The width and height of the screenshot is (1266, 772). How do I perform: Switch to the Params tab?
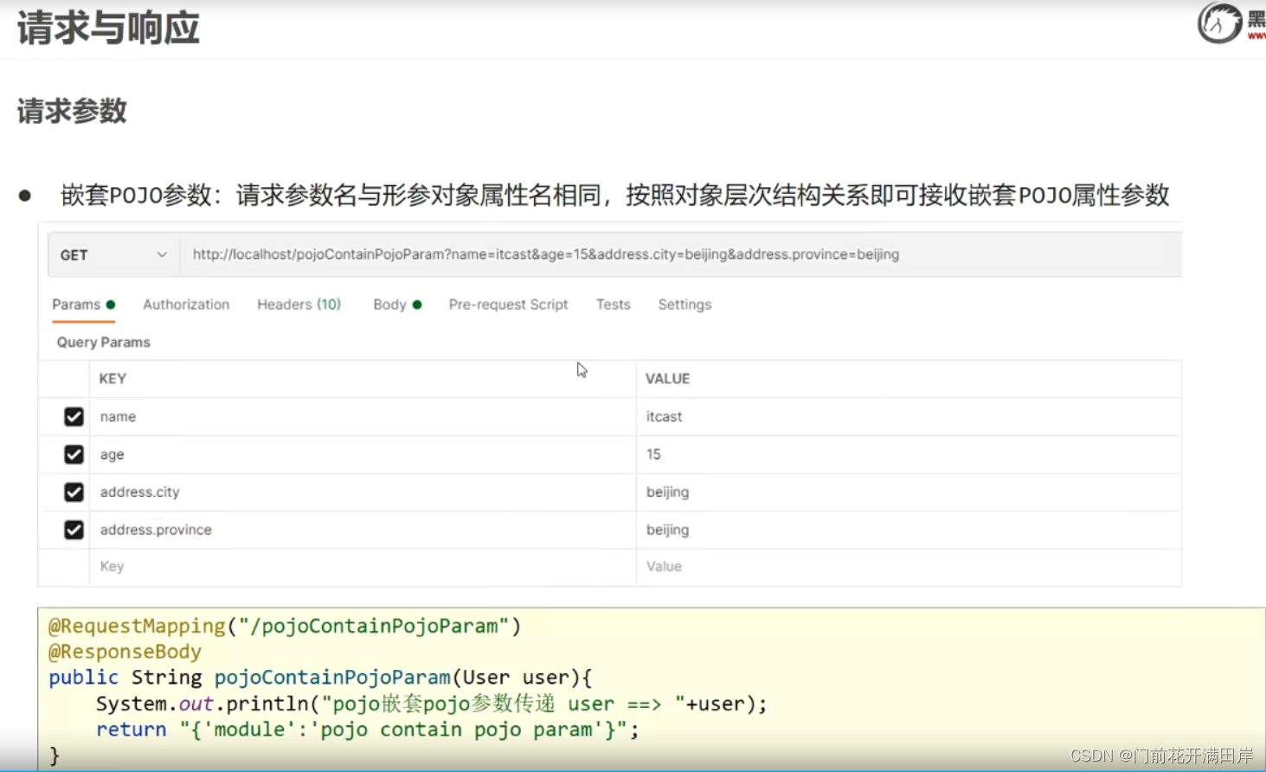click(83, 305)
